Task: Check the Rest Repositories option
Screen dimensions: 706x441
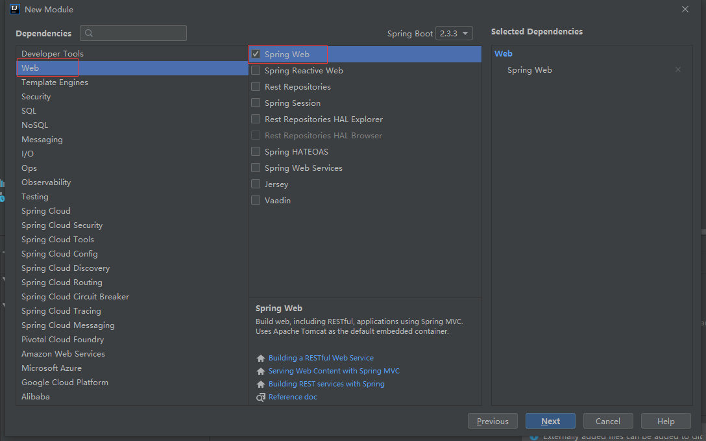Action: click(x=256, y=86)
